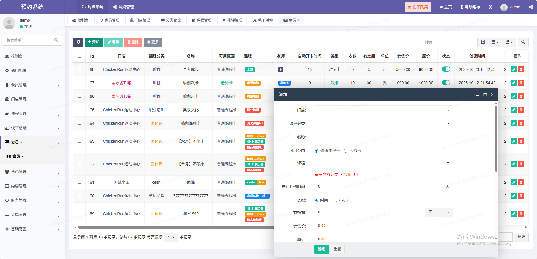Click search icon in sidebar menu search
Image resolution: width=537 pixels, height=259 pixels.
click(56, 40)
